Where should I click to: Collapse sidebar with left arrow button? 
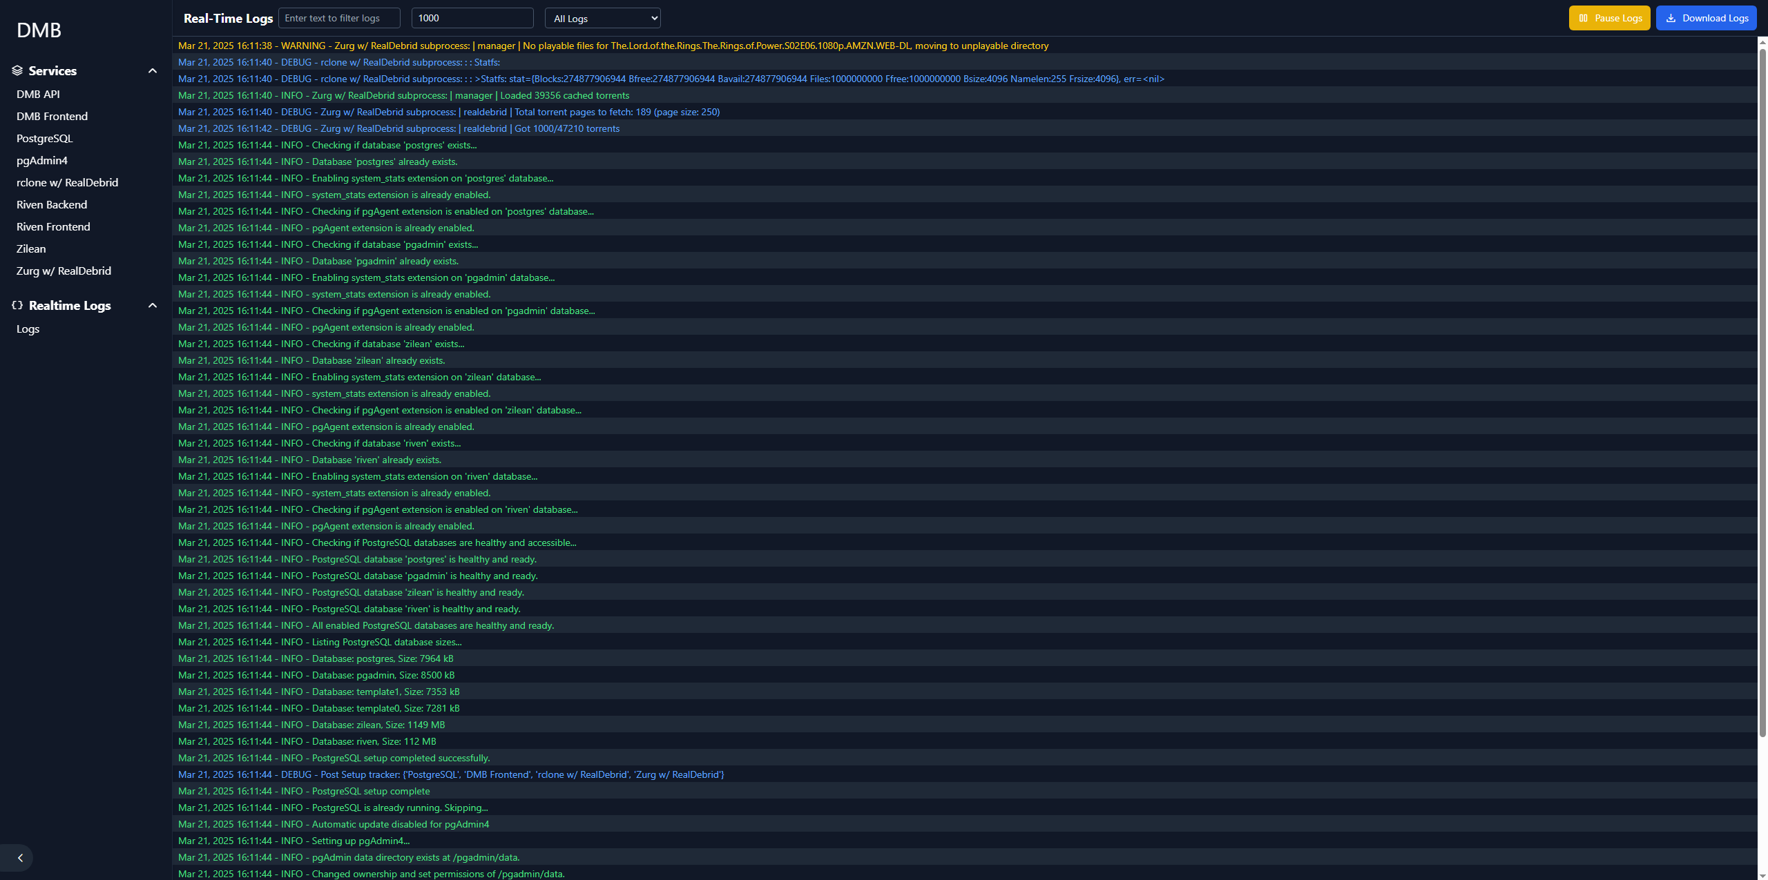tap(20, 858)
